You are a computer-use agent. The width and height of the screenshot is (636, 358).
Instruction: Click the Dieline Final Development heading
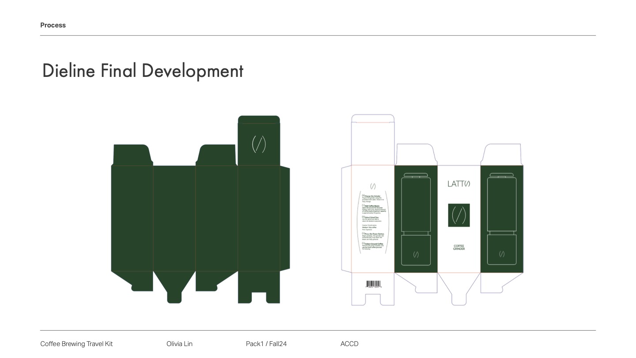click(143, 71)
